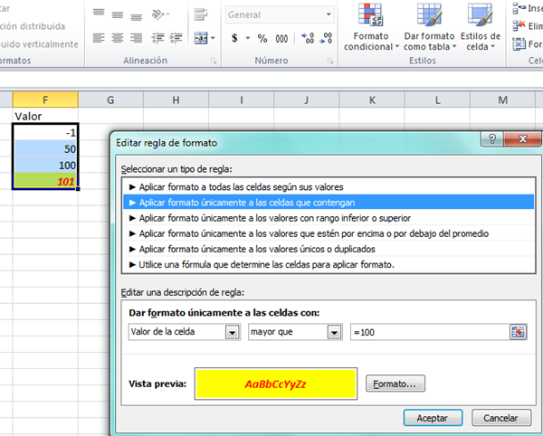Click the merge and center cells icon
The width and height of the screenshot is (543, 436).
coord(201,38)
